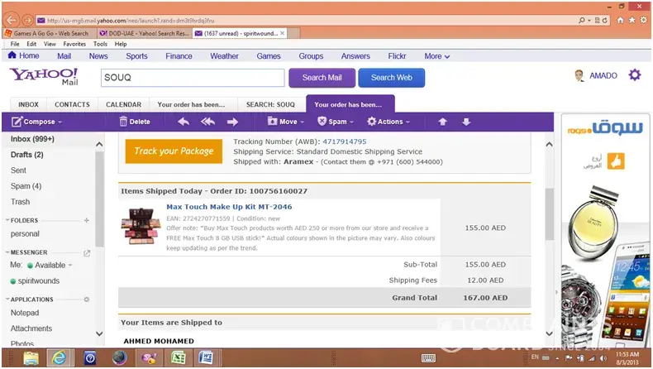Open tracking number 4717914795 link

[345, 141]
